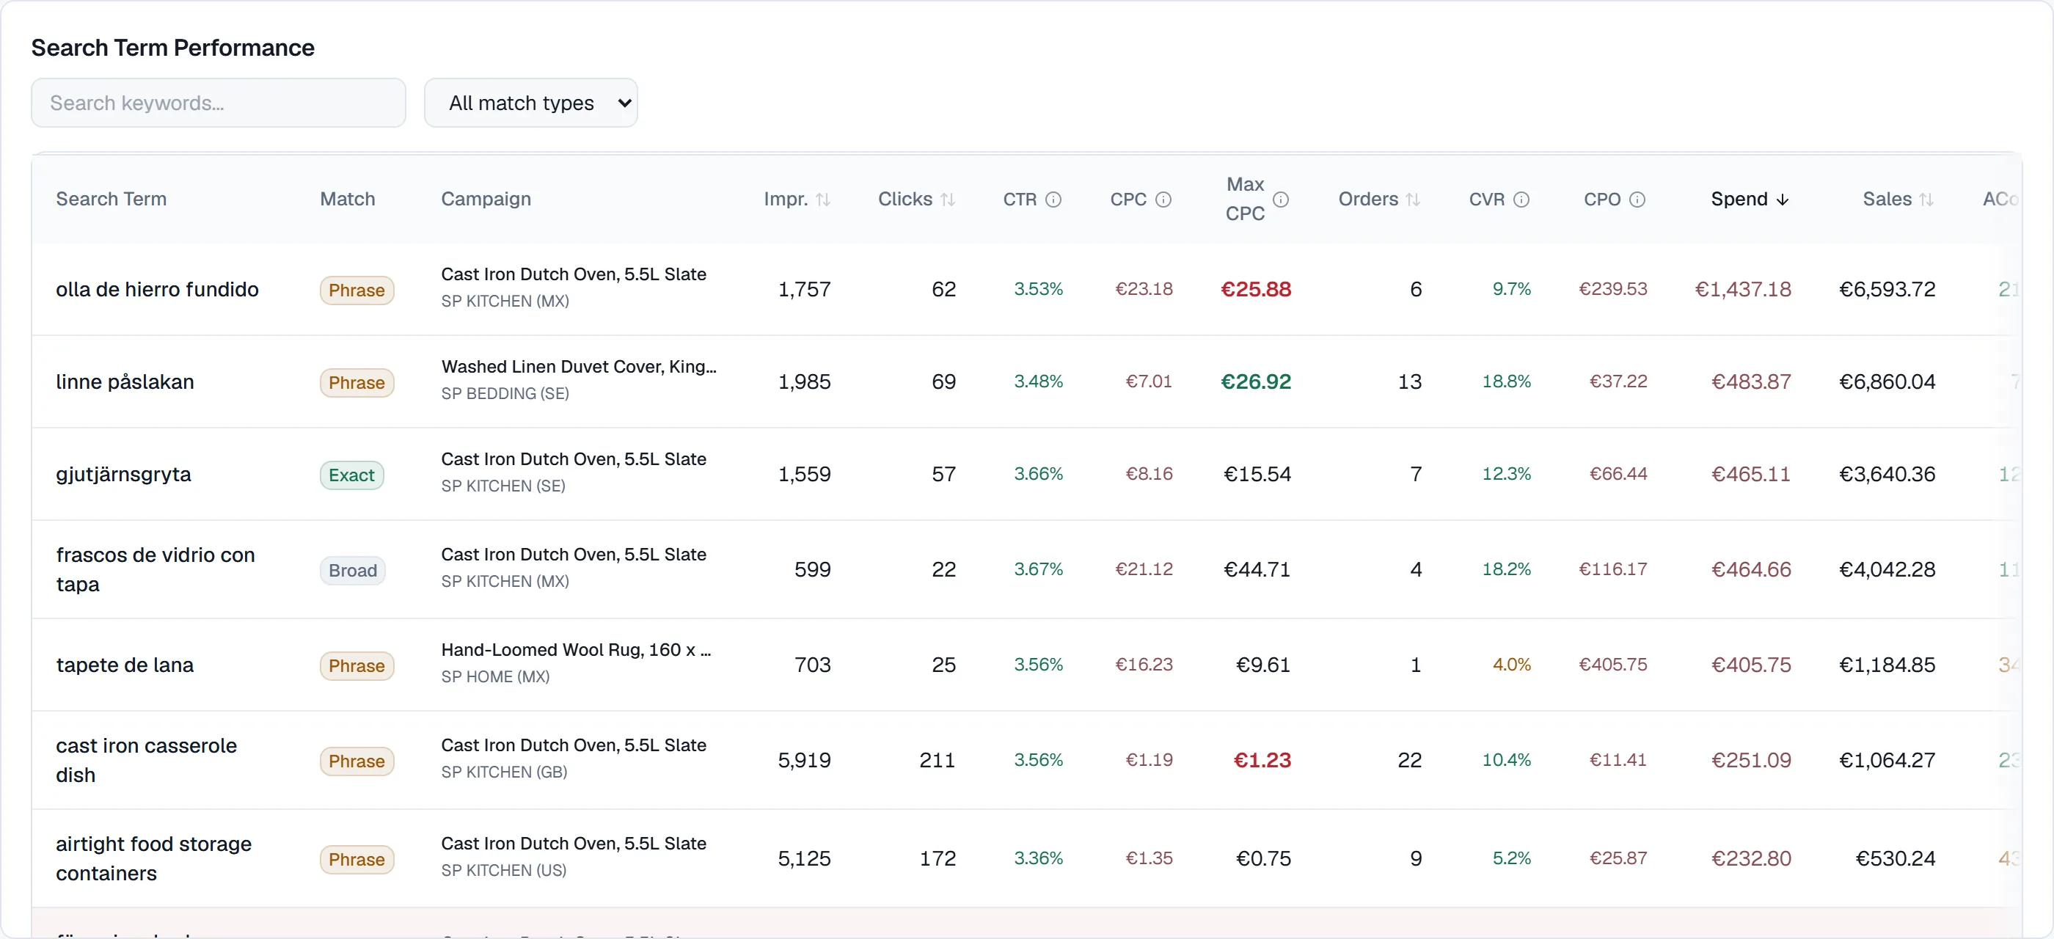Select the CPO value €239.53
Viewport: 2054px width, 939px height.
pyautogui.click(x=1613, y=289)
